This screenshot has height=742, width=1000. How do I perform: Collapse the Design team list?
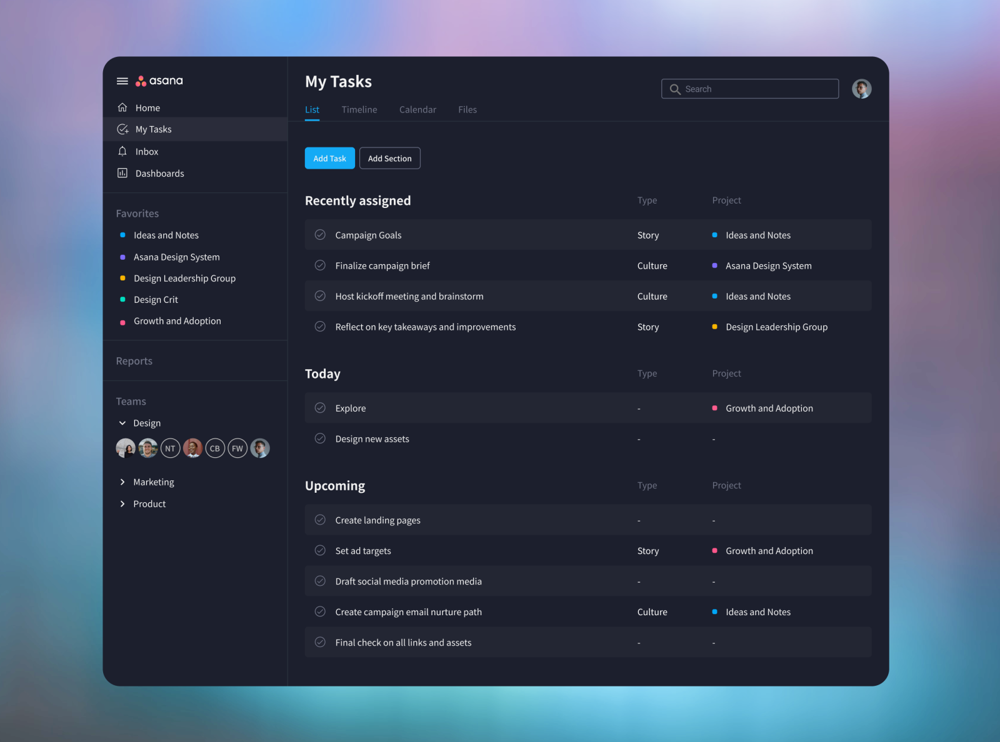coord(122,423)
